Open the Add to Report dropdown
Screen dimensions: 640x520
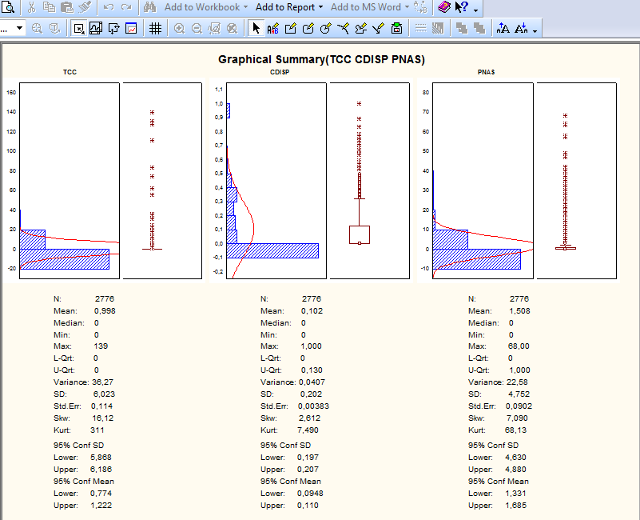click(288, 7)
